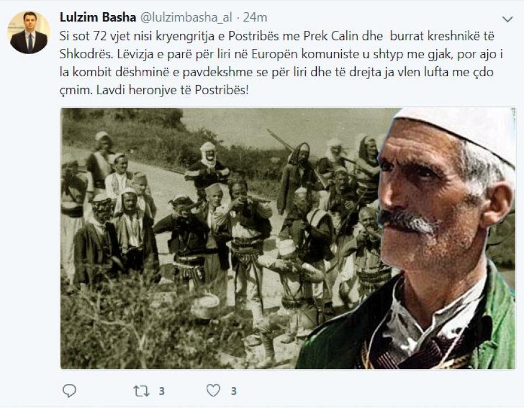524x408 pixels.
Task: Open Lulzim Basha's profile avatar
Action: tap(29, 33)
